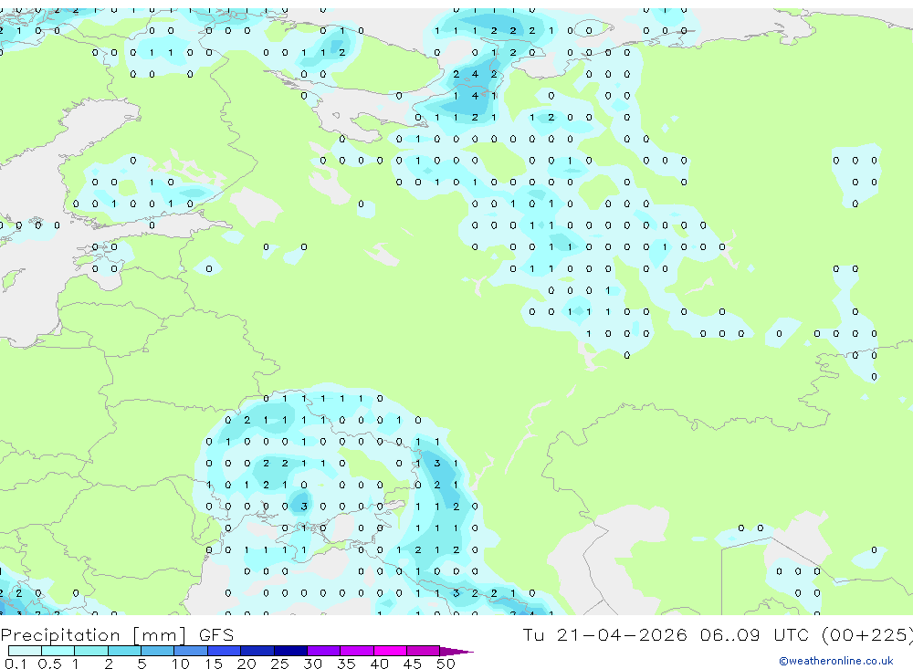Click the '35' legend scale label
Viewport: 913px width, 669px height.
(x=346, y=664)
